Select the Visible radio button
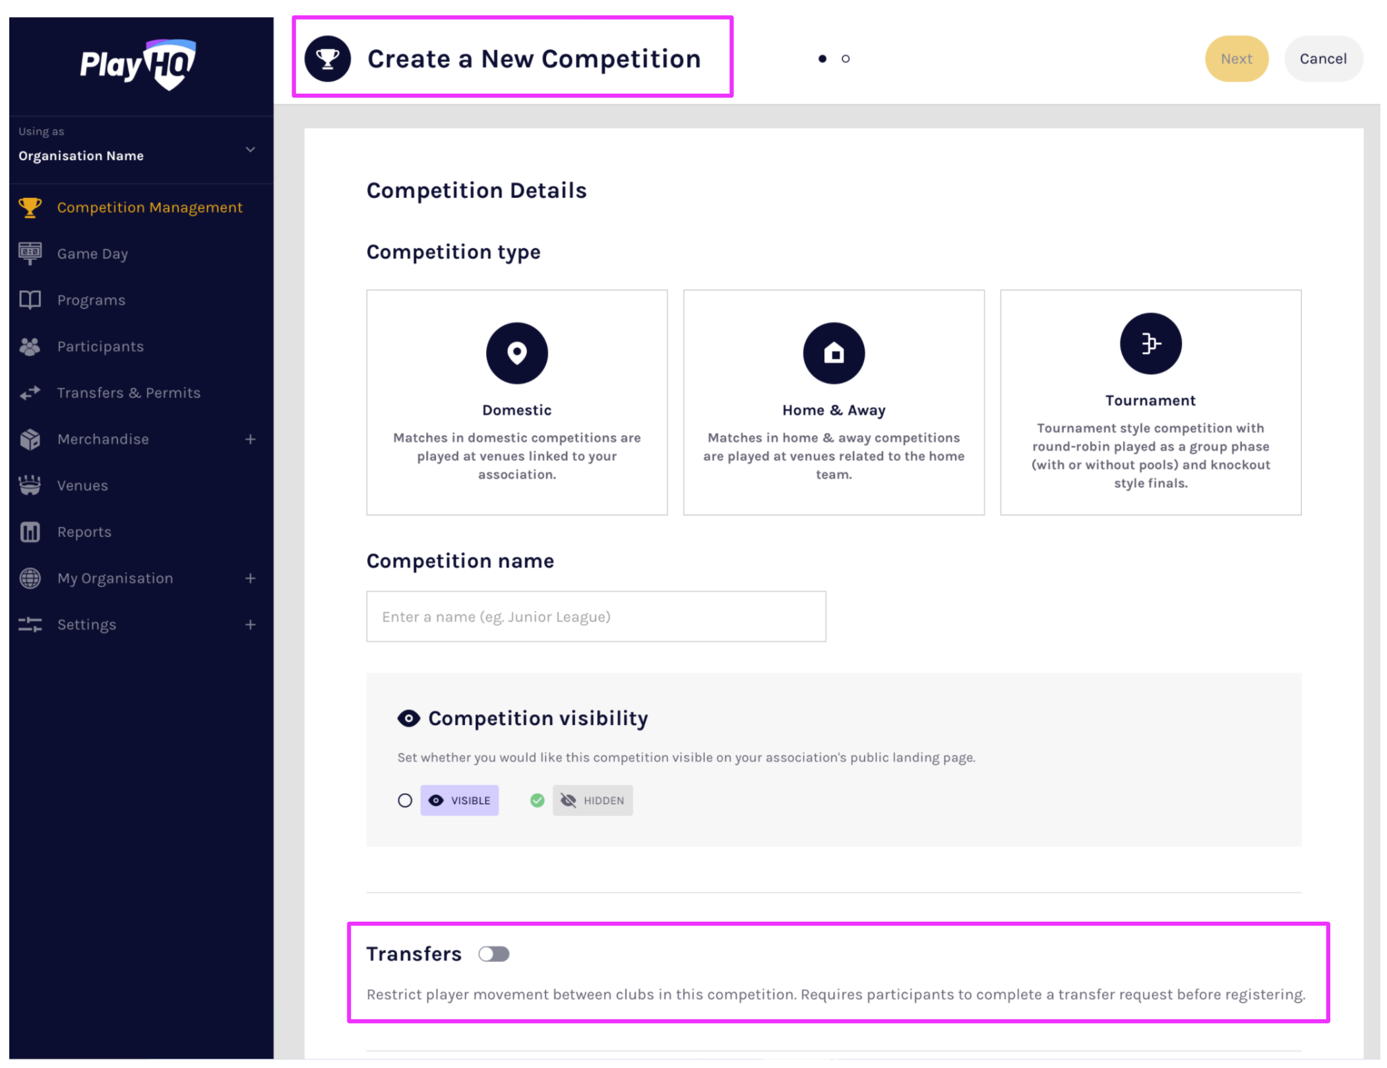 tap(405, 800)
